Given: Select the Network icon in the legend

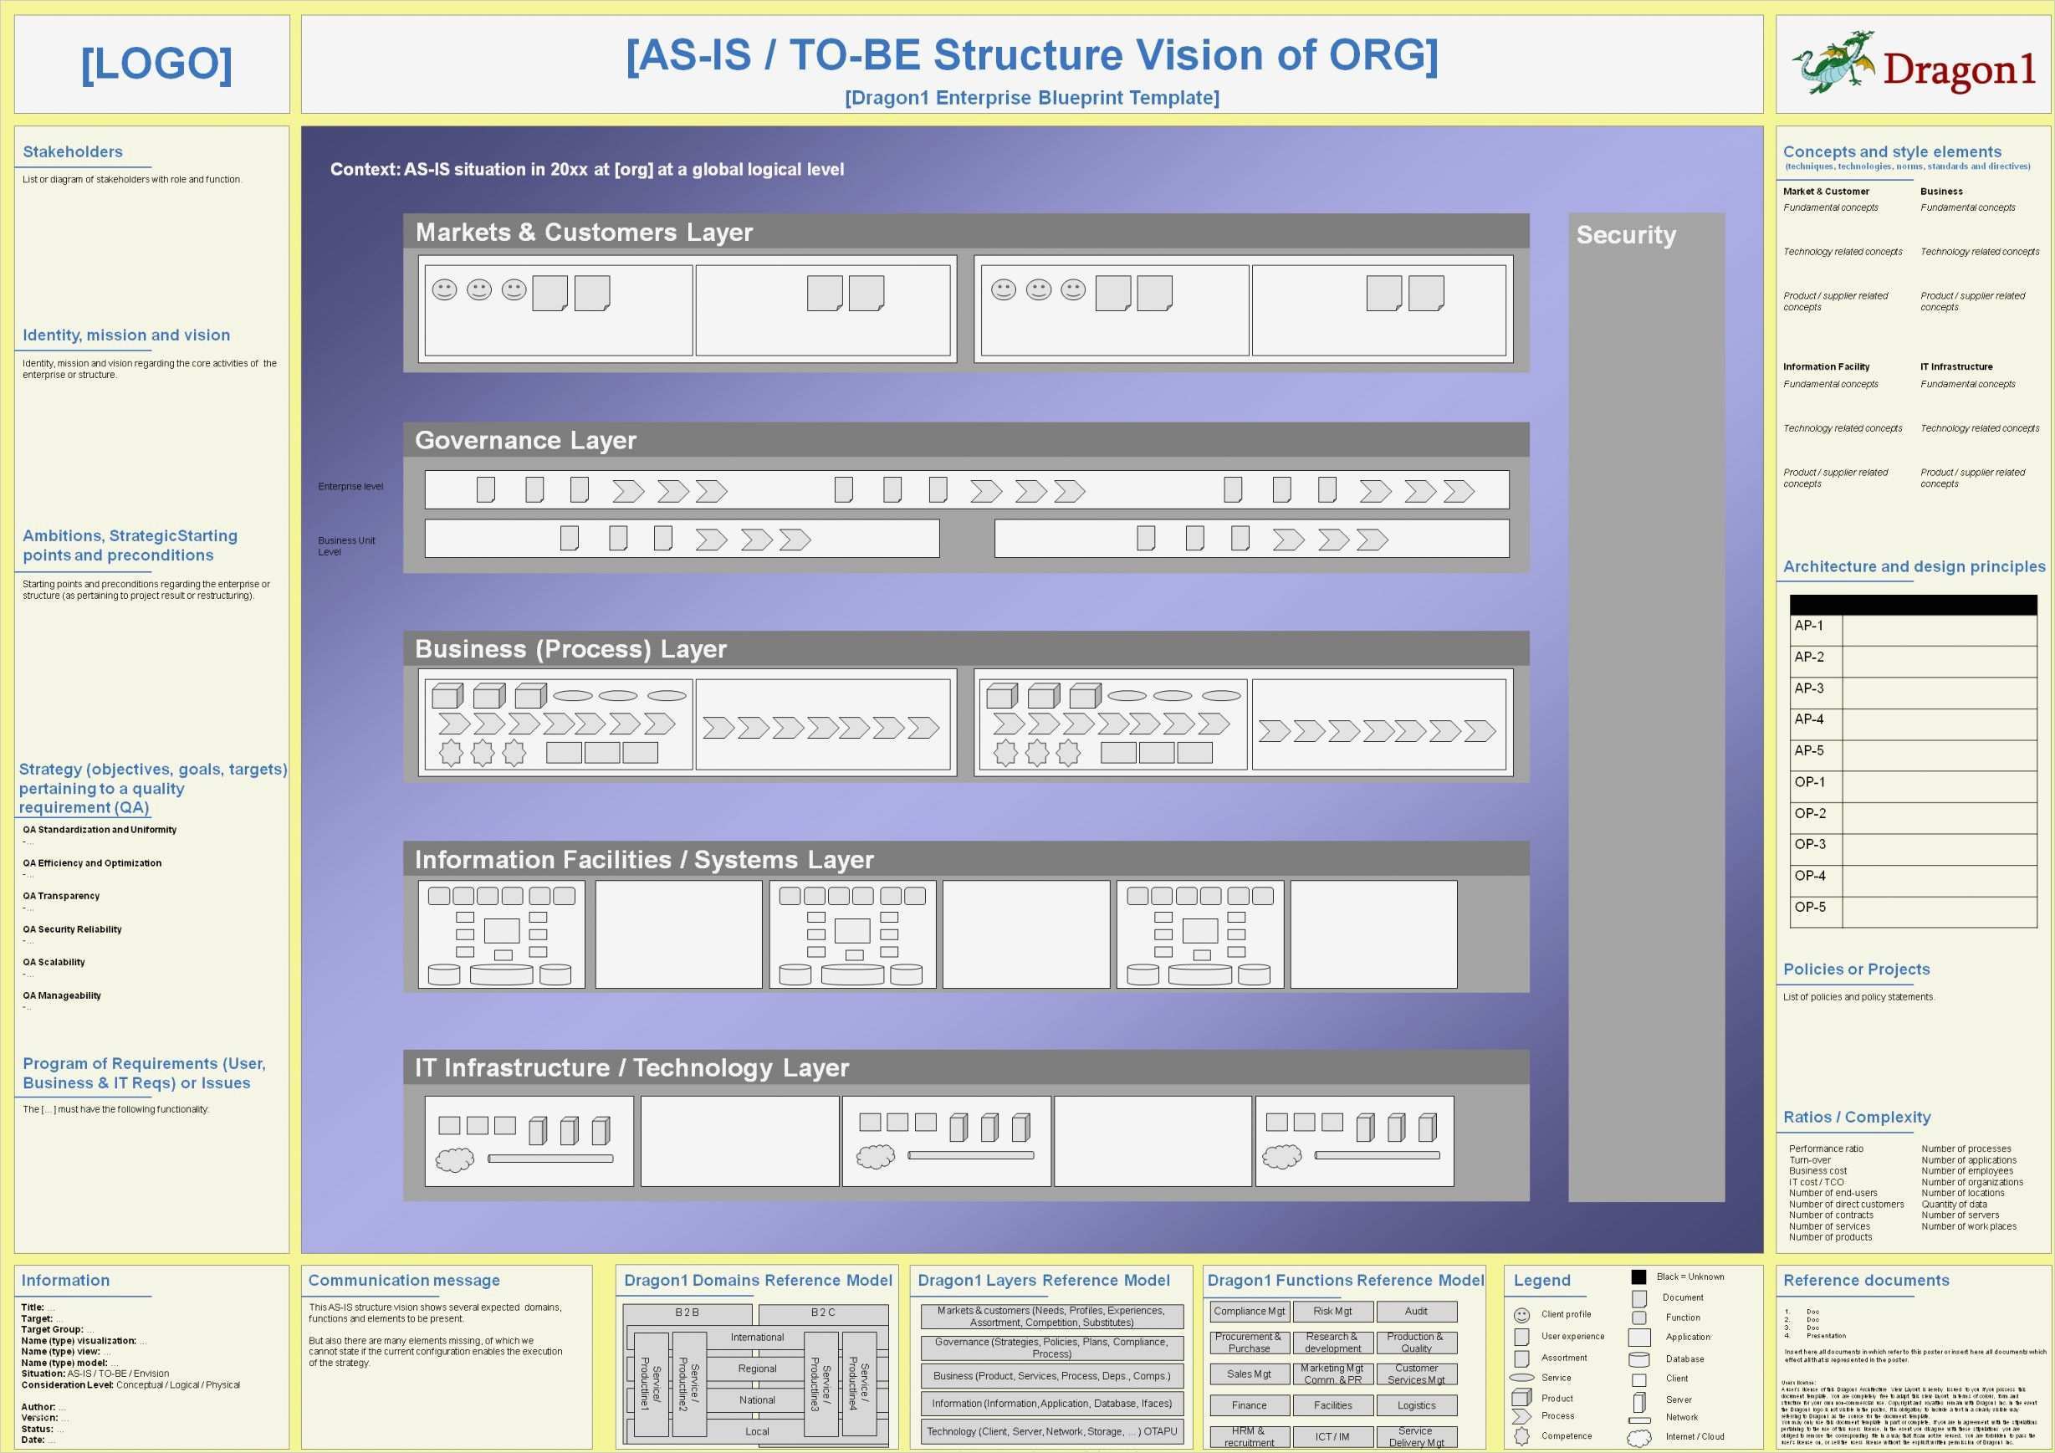Looking at the screenshot, I should (1641, 1419).
